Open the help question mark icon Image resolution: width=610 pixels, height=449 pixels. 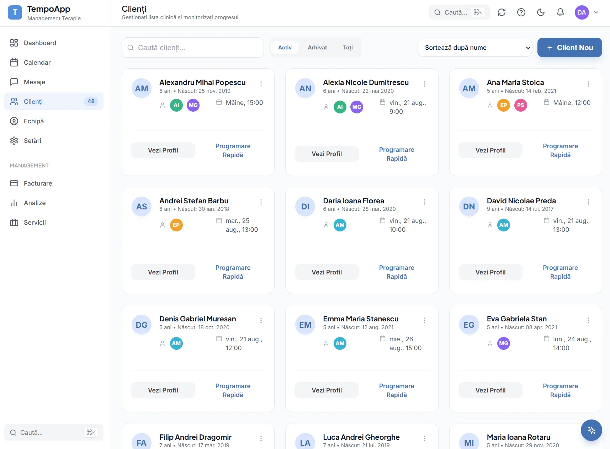point(521,12)
